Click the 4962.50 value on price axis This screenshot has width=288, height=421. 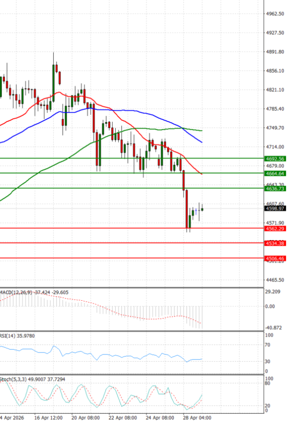275,14
